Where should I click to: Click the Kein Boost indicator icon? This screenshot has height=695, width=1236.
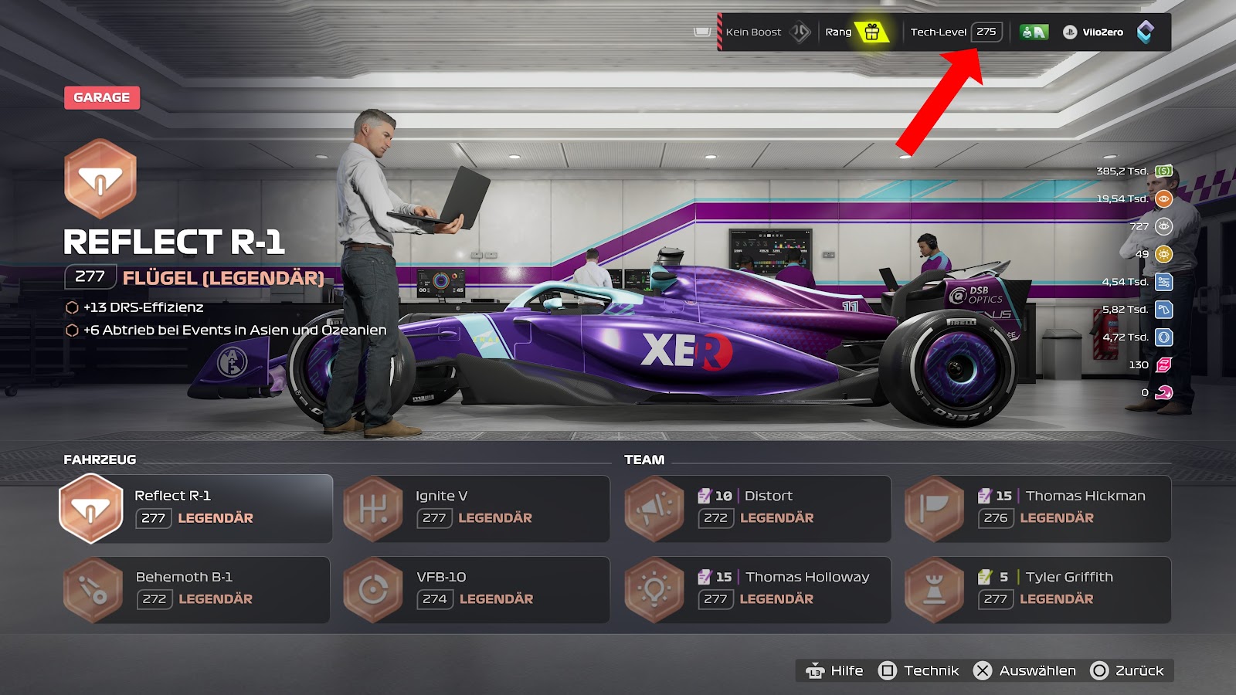(x=800, y=32)
